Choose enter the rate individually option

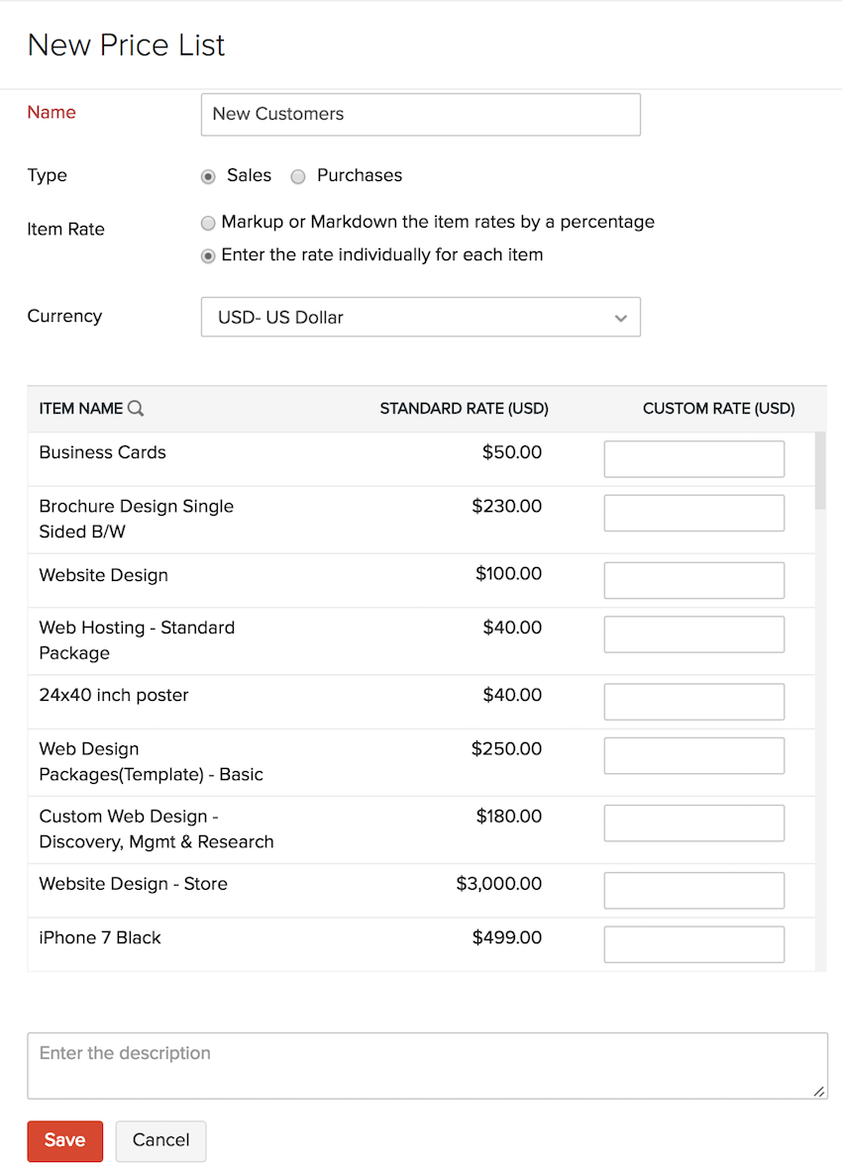(x=208, y=255)
